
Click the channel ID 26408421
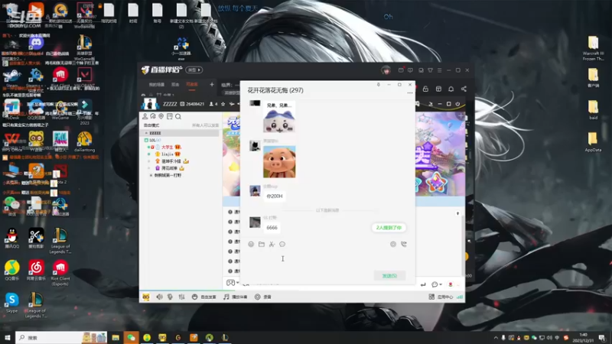(195, 104)
